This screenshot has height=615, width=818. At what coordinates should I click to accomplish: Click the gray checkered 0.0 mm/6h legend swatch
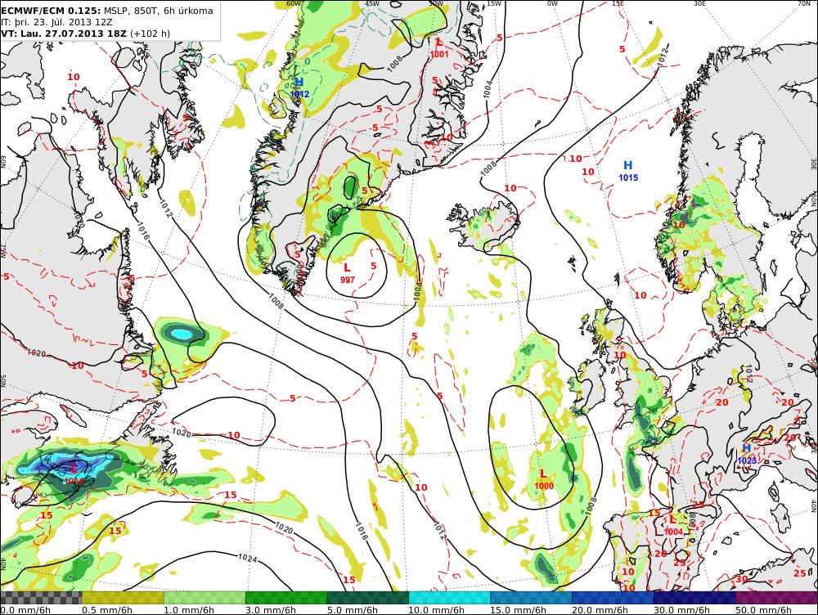pos(41,598)
